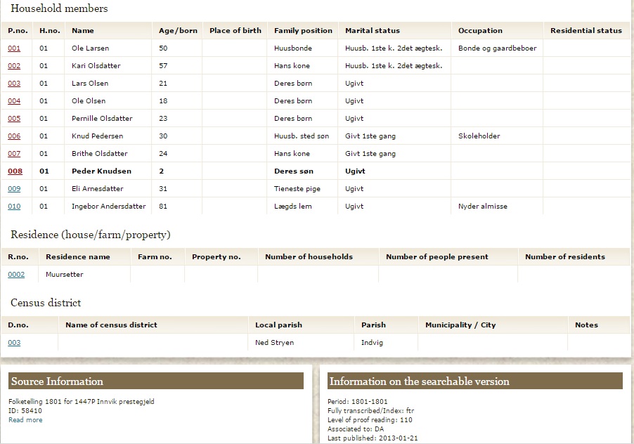The image size is (634, 444).
Task: Click the Place of birth column header
Action: (235, 31)
